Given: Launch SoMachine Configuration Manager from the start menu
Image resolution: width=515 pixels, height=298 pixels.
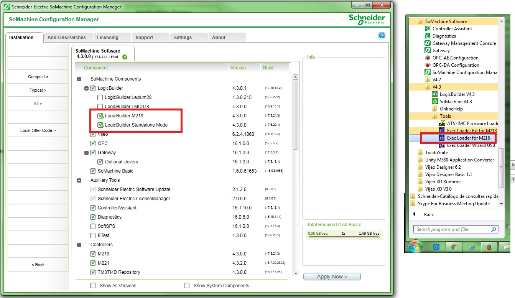Looking at the screenshot, I should pos(461,72).
